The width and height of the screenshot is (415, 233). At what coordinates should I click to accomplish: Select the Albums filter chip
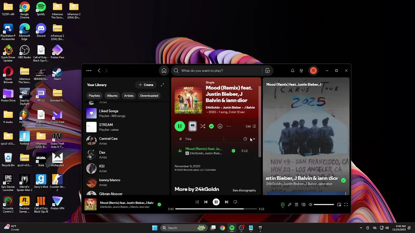click(x=112, y=96)
